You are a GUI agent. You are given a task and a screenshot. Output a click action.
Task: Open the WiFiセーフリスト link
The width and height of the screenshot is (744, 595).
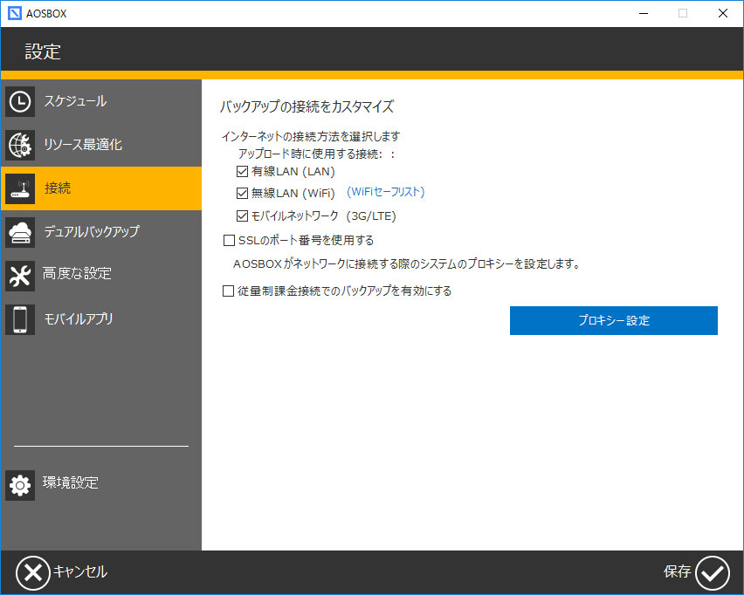[x=385, y=192]
